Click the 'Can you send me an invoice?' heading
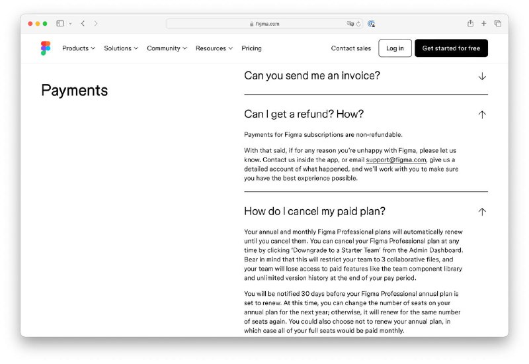Viewport: 529px width, 364px height. tap(312, 75)
